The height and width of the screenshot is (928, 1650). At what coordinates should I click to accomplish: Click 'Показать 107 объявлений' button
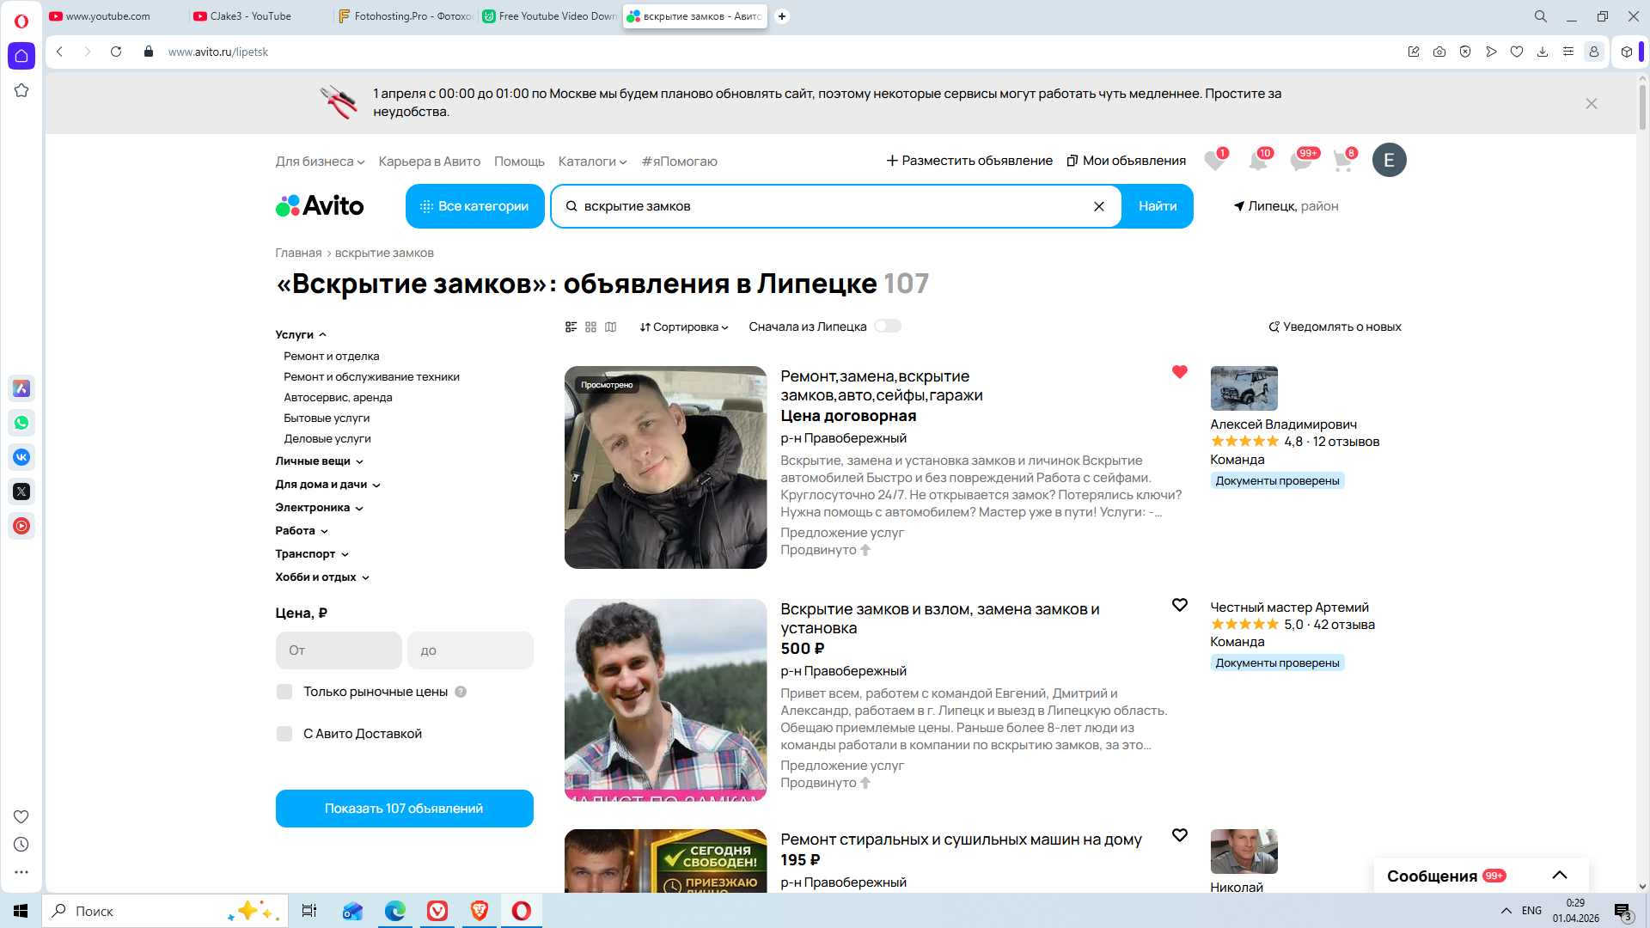pyautogui.click(x=404, y=809)
